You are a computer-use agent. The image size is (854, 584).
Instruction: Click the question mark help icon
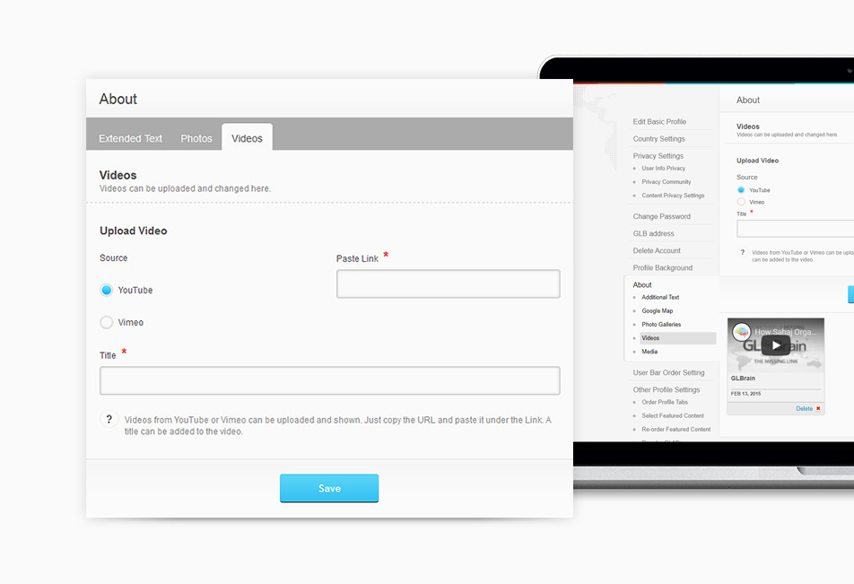[109, 419]
